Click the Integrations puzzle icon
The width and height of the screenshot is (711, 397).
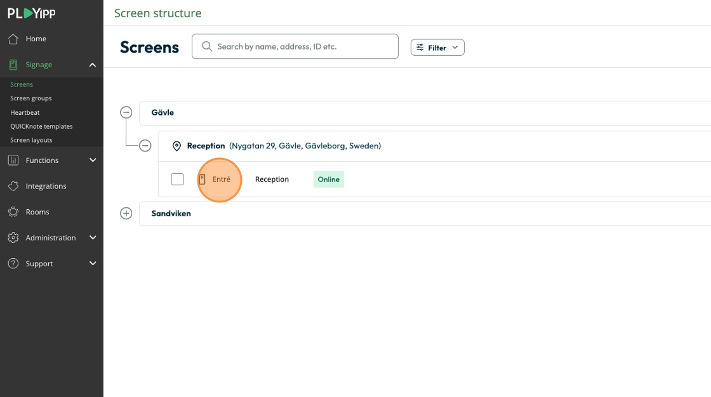coord(13,186)
